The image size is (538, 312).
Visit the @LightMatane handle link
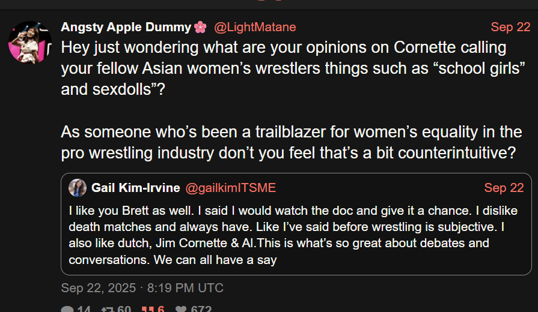[255, 27]
